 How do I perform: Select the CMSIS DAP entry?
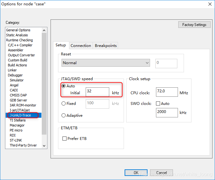pyautogui.click(x=18, y=95)
